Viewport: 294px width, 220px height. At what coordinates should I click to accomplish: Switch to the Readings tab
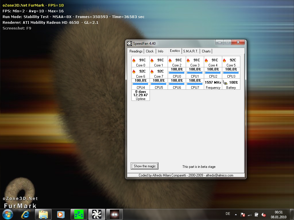click(x=136, y=51)
